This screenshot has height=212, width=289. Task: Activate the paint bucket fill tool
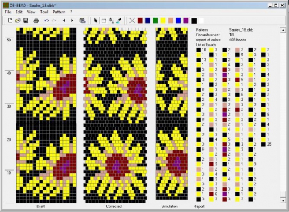(x=111, y=21)
